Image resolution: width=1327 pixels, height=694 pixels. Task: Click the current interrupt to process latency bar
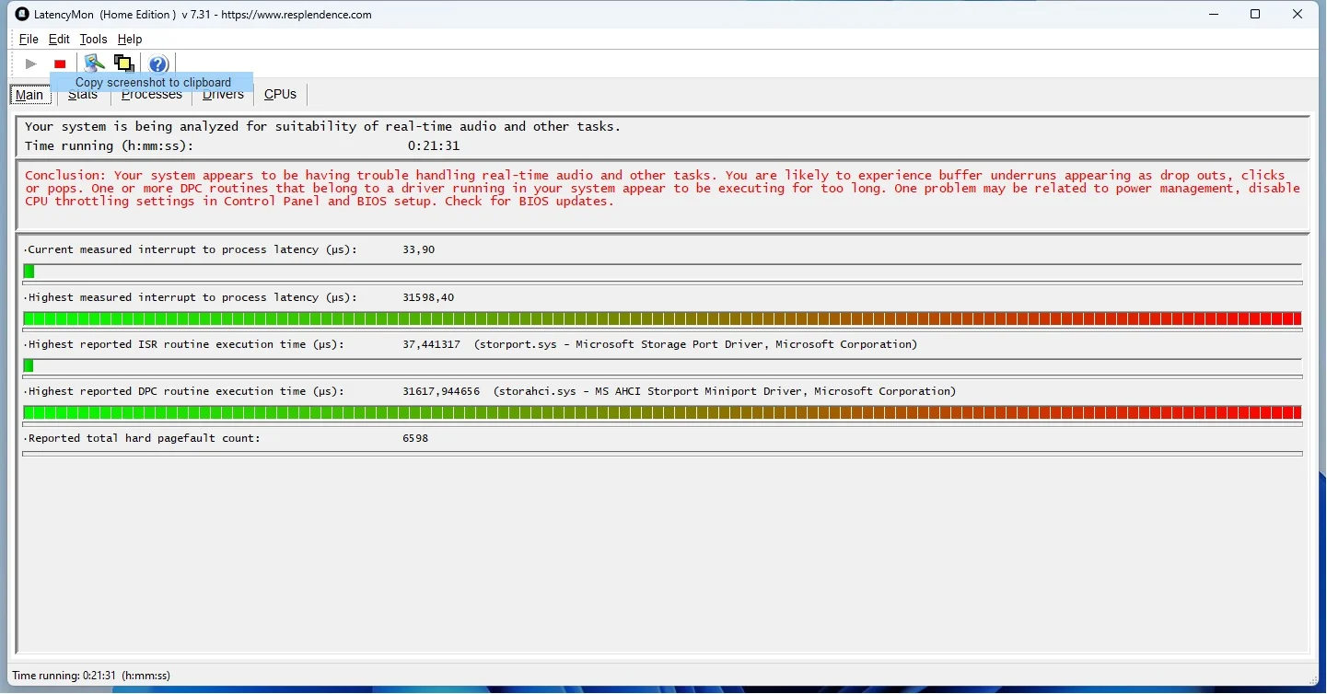tap(662, 272)
